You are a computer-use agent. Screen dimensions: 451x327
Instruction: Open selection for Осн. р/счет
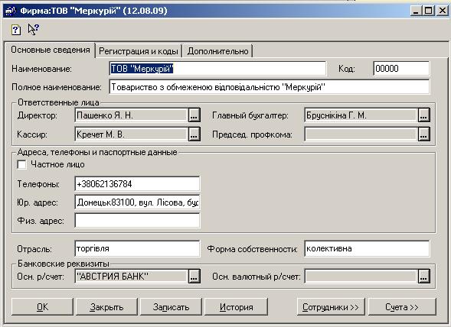tap(194, 276)
